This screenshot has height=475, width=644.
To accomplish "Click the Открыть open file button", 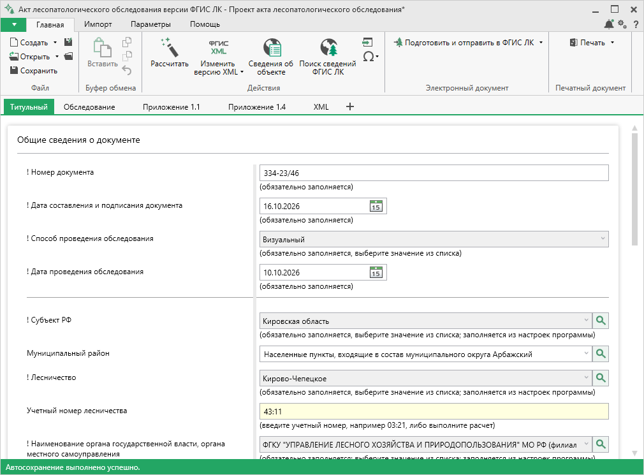I will click(x=29, y=57).
